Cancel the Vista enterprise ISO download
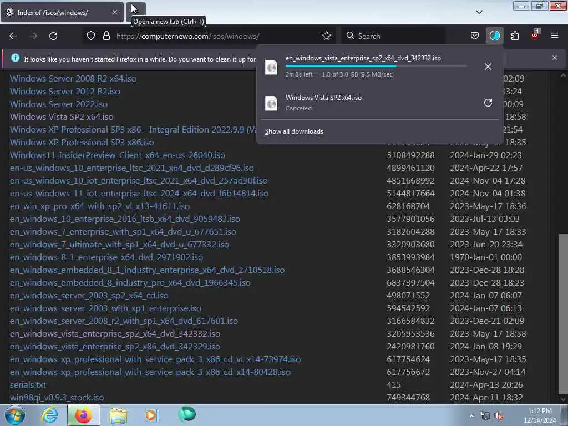Viewport: 568px width, 426px height. 488,67
